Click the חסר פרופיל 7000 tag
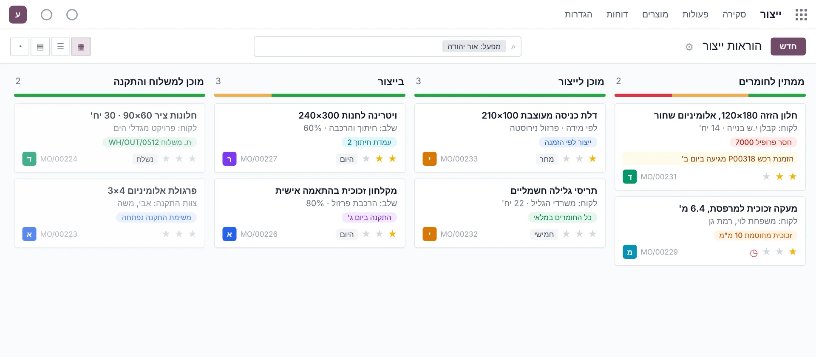Viewport: 816px width, 357px height. [x=763, y=142]
